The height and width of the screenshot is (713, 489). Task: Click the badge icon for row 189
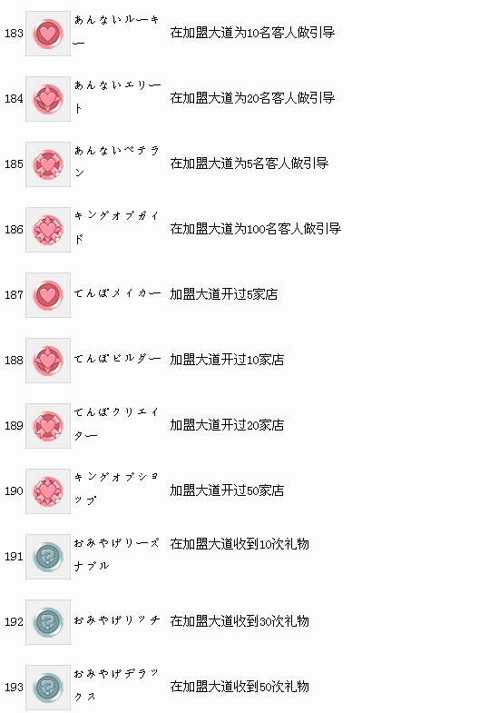click(x=48, y=426)
